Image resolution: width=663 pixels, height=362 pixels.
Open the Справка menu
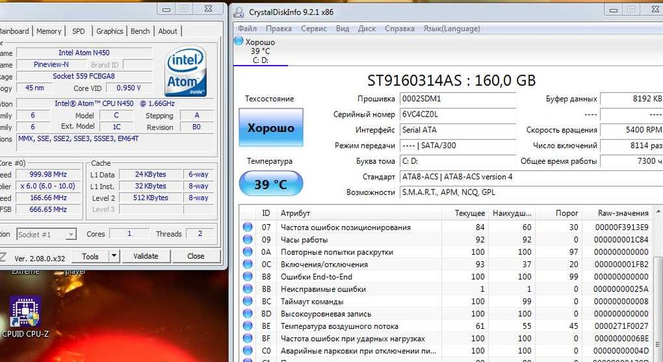coord(400,29)
